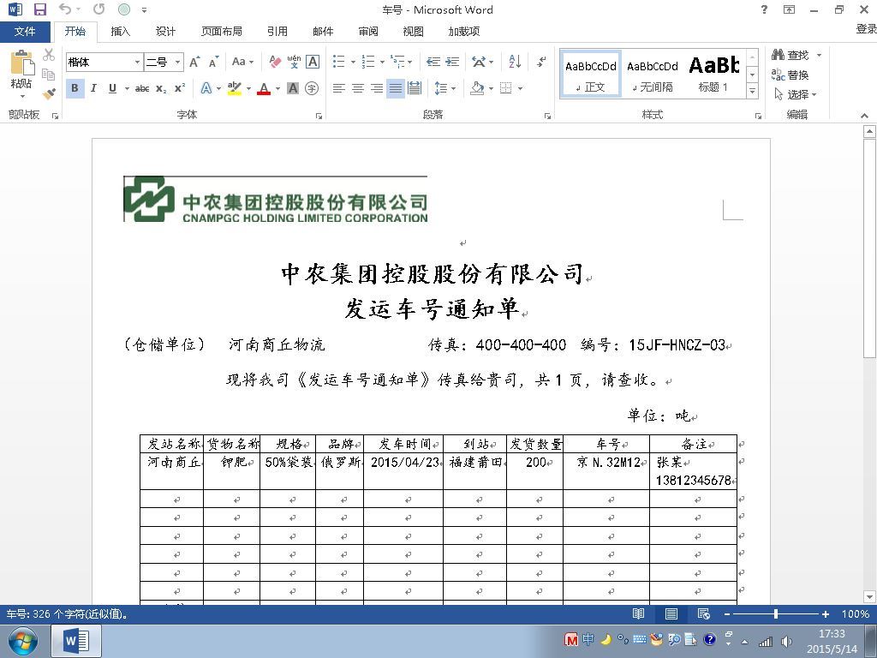Switch to the 引用 tab

(277, 32)
